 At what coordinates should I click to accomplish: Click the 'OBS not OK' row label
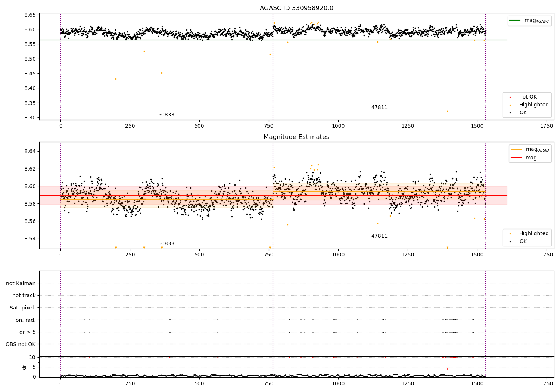pos(21,344)
